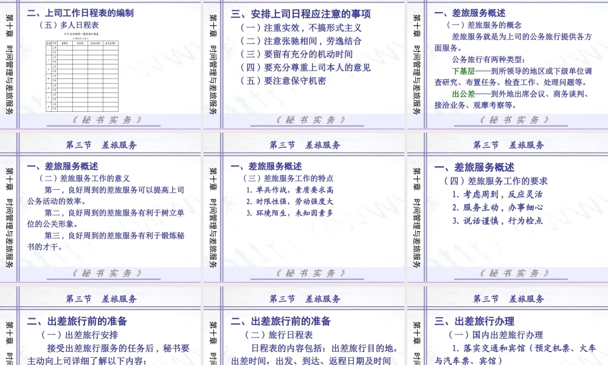Open slide thumbnail '二、上司工作日程表的编制'

(100, 64)
